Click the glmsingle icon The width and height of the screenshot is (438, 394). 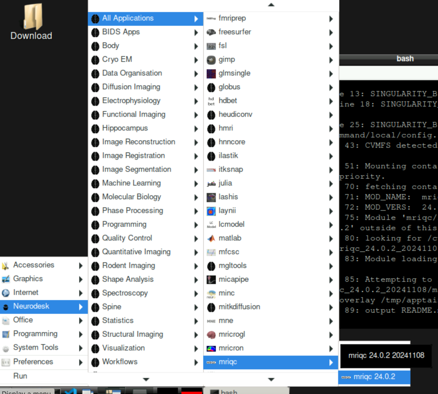pyautogui.click(x=211, y=74)
